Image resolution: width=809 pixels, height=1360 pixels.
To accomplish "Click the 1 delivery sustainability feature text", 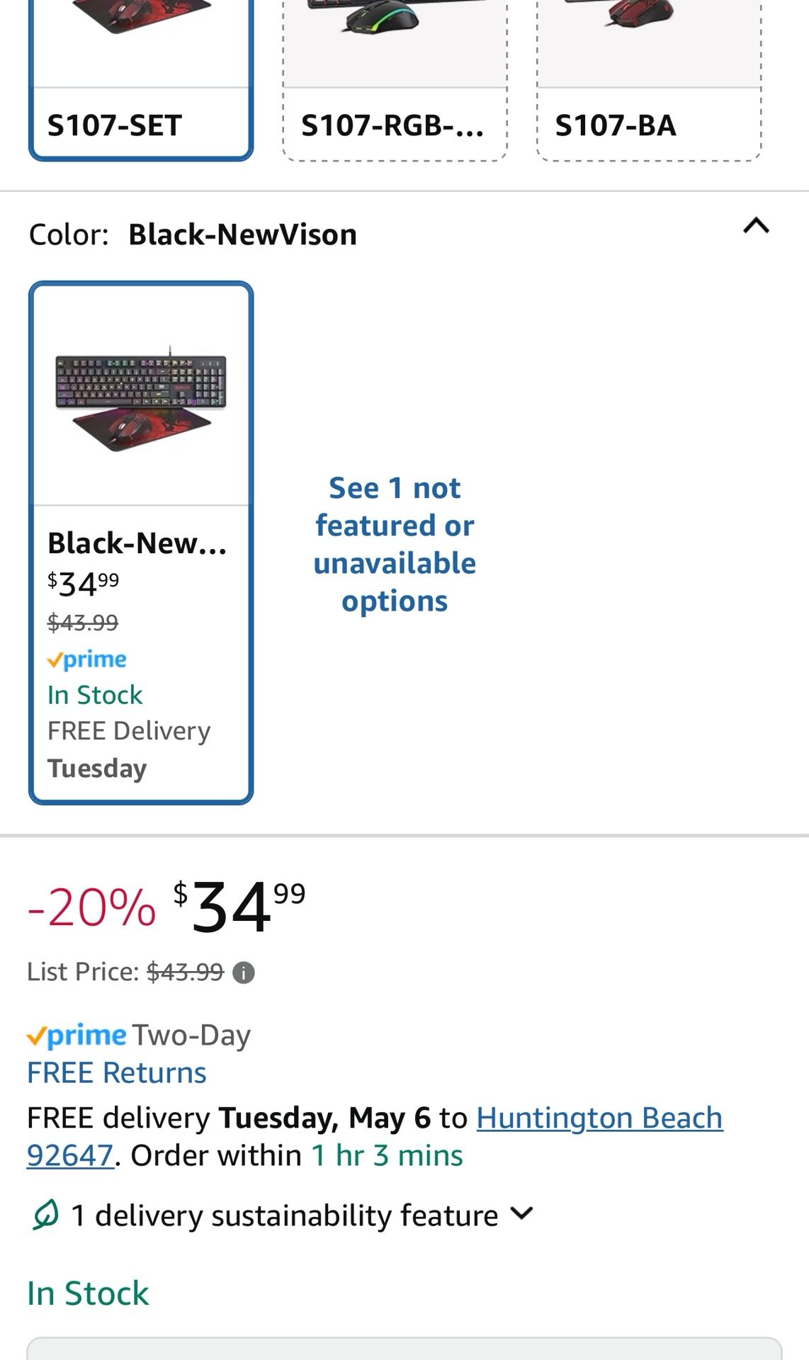I will pyautogui.click(x=285, y=1215).
